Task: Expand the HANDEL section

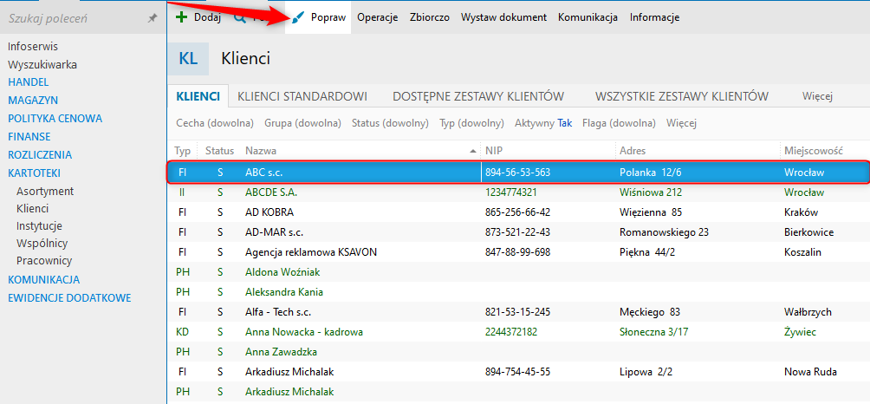Action: pyautogui.click(x=29, y=82)
